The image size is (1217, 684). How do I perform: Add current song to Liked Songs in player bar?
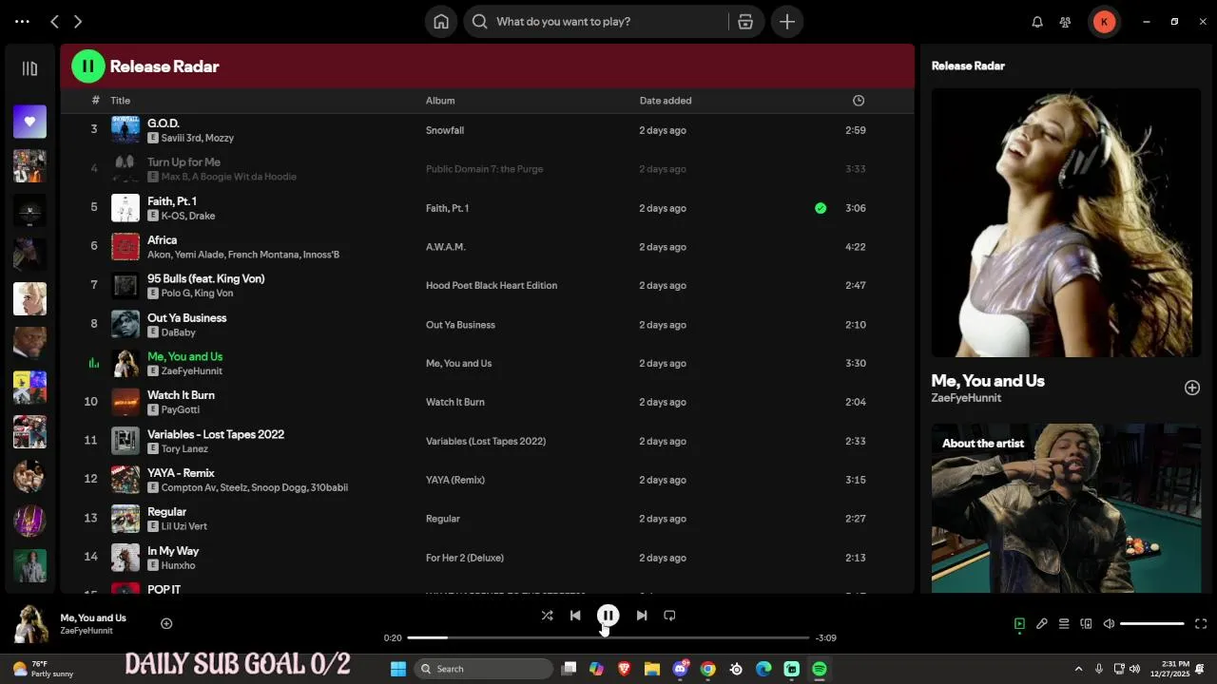click(166, 624)
